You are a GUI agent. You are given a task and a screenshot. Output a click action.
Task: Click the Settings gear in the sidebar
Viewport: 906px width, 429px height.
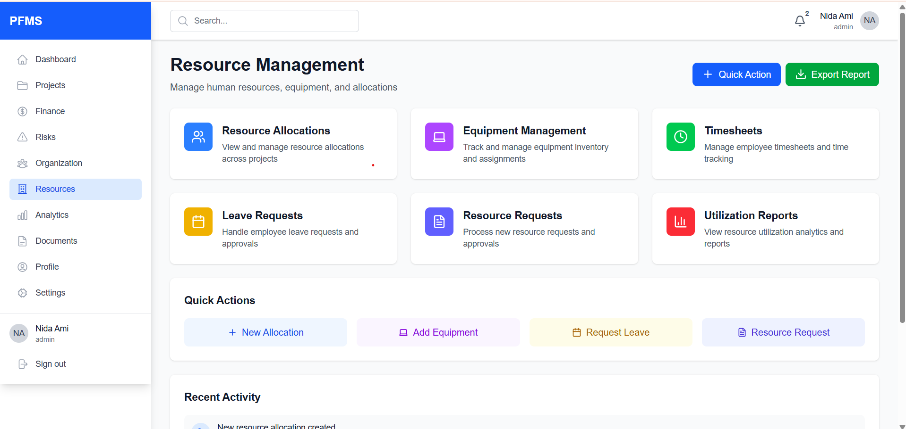coord(23,292)
